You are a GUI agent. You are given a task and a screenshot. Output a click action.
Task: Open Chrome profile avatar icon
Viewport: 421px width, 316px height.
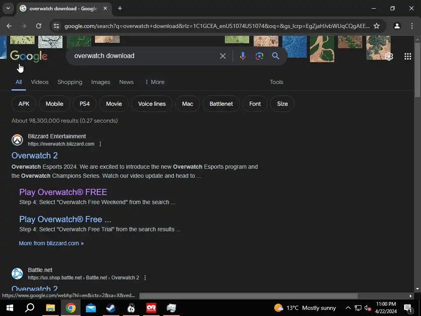click(x=397, y=26)
